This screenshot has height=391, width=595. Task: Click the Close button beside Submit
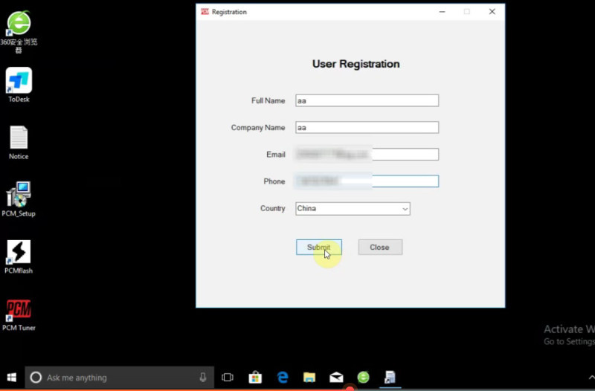(380, 248)
